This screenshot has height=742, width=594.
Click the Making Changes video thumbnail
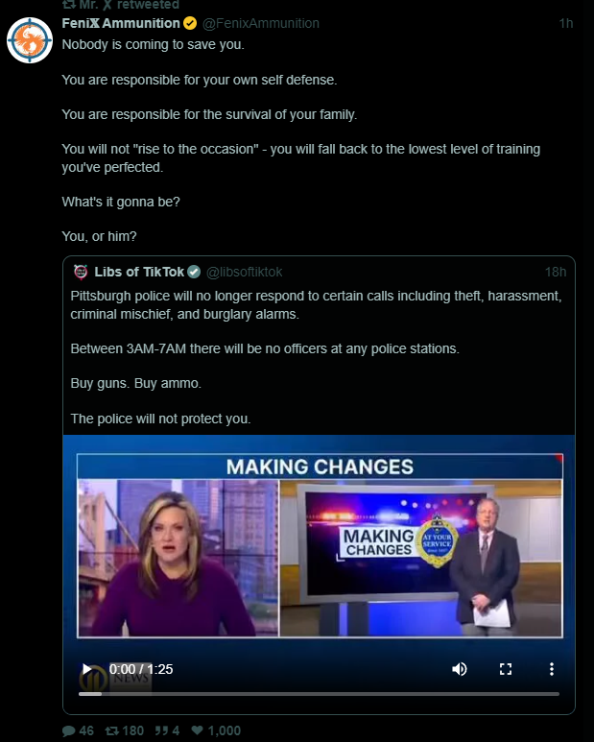coord(320,544)
